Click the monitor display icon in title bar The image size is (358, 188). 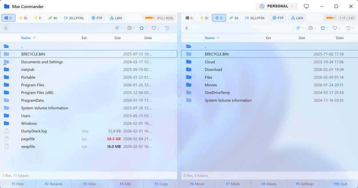point(306,6)
